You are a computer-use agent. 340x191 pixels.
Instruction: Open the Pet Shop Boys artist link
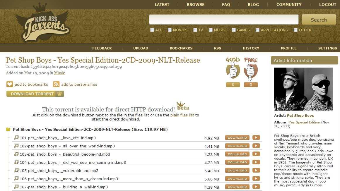point(300,116)
